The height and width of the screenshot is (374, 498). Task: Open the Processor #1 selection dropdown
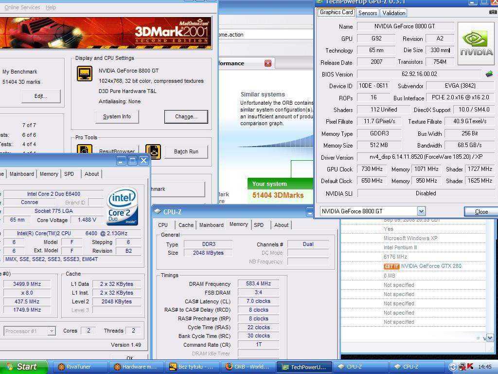(x=52, y=331)
